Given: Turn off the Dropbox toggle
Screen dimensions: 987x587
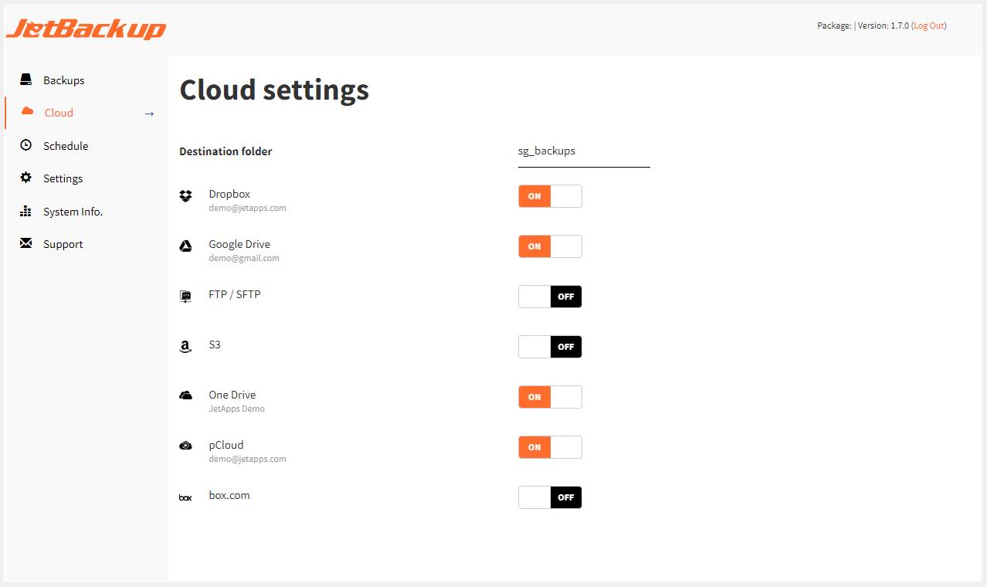Looking at the screenshot, I should (550, 196).
